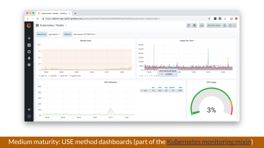Click the CPU Utilization panel title
Viewport: 264px width, 148px height.
111,82
